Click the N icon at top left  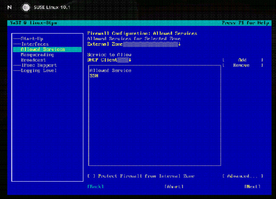click(10, 7)
